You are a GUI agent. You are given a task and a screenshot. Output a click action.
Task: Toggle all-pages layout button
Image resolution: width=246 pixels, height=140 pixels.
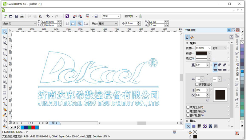(x=80, y=24)
